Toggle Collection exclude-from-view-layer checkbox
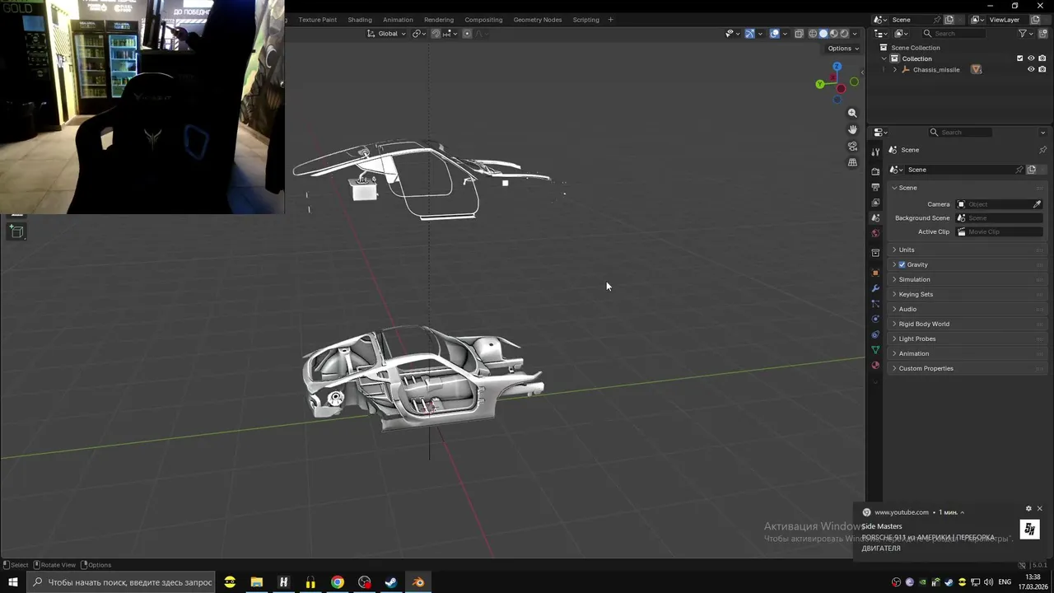Screen dimensions: 1054x593 pos(1019,58)
